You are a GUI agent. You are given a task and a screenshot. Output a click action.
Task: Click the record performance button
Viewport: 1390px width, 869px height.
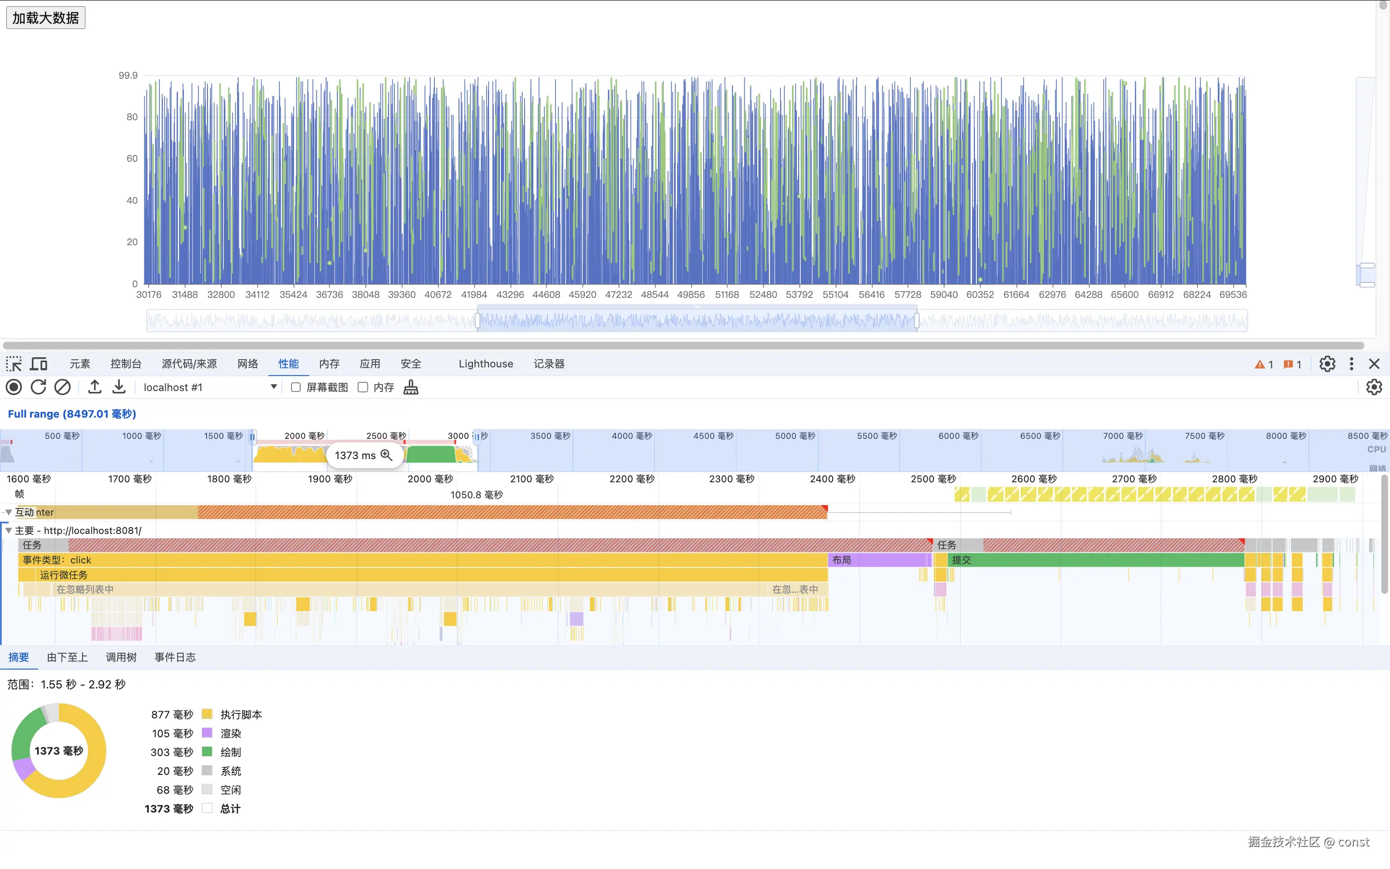[x=14, y=387]
